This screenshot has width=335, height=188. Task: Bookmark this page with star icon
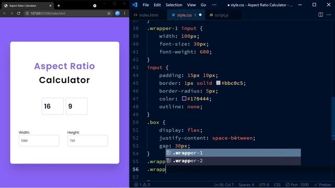click(109, 13)
